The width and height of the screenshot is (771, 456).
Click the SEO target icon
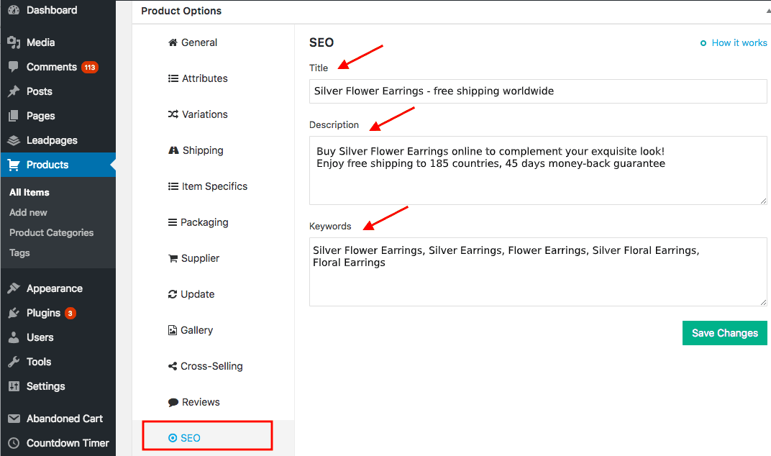click(x=173, y=437)
